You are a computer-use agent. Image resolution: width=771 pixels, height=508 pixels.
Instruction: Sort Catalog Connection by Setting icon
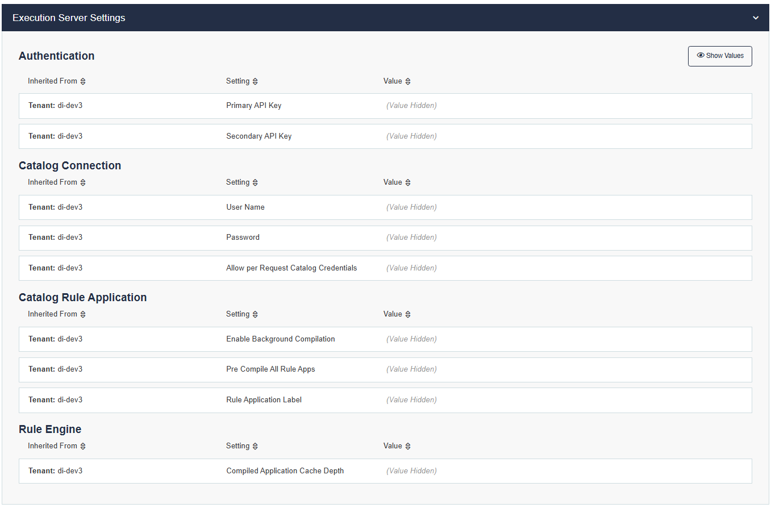point(255,182)
